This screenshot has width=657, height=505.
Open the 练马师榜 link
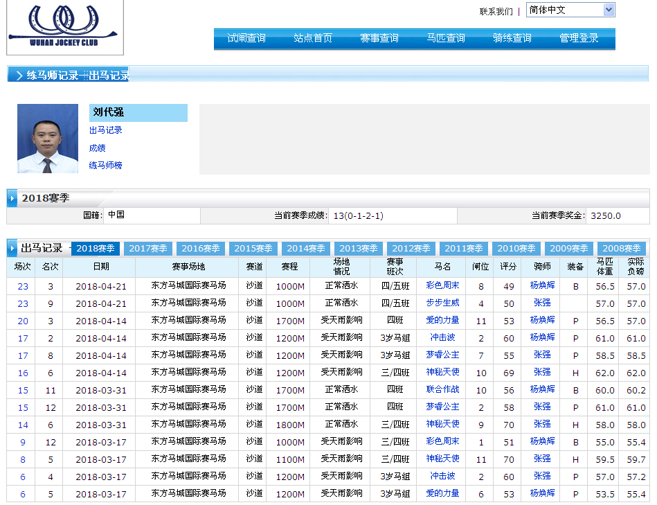(x=105, y=166)
